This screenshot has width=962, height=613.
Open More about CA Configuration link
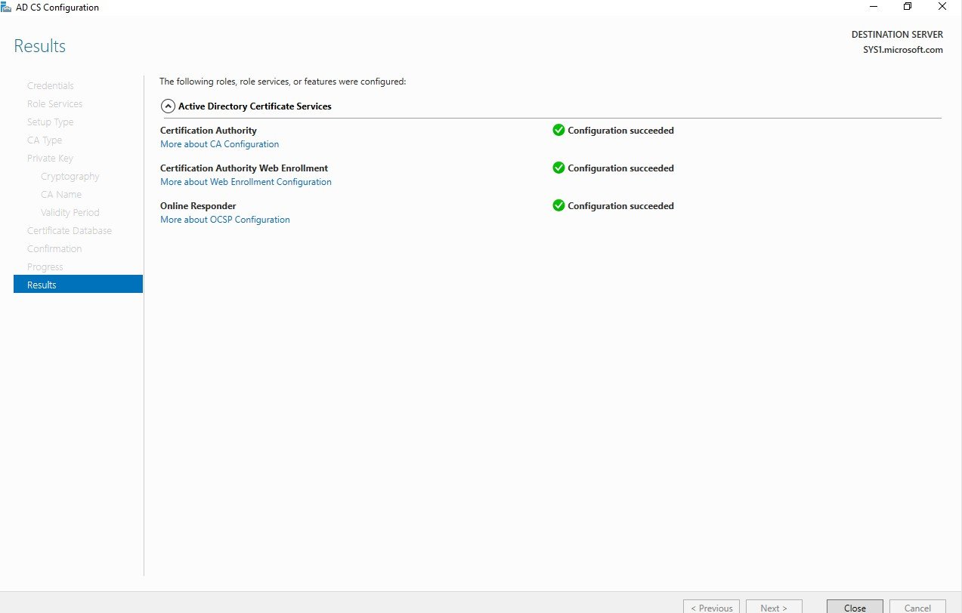coord(219,144)
